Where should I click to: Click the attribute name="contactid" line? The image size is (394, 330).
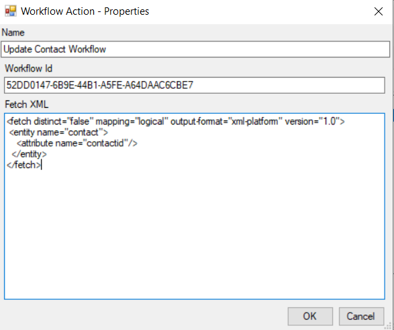(x=77, y=143)
